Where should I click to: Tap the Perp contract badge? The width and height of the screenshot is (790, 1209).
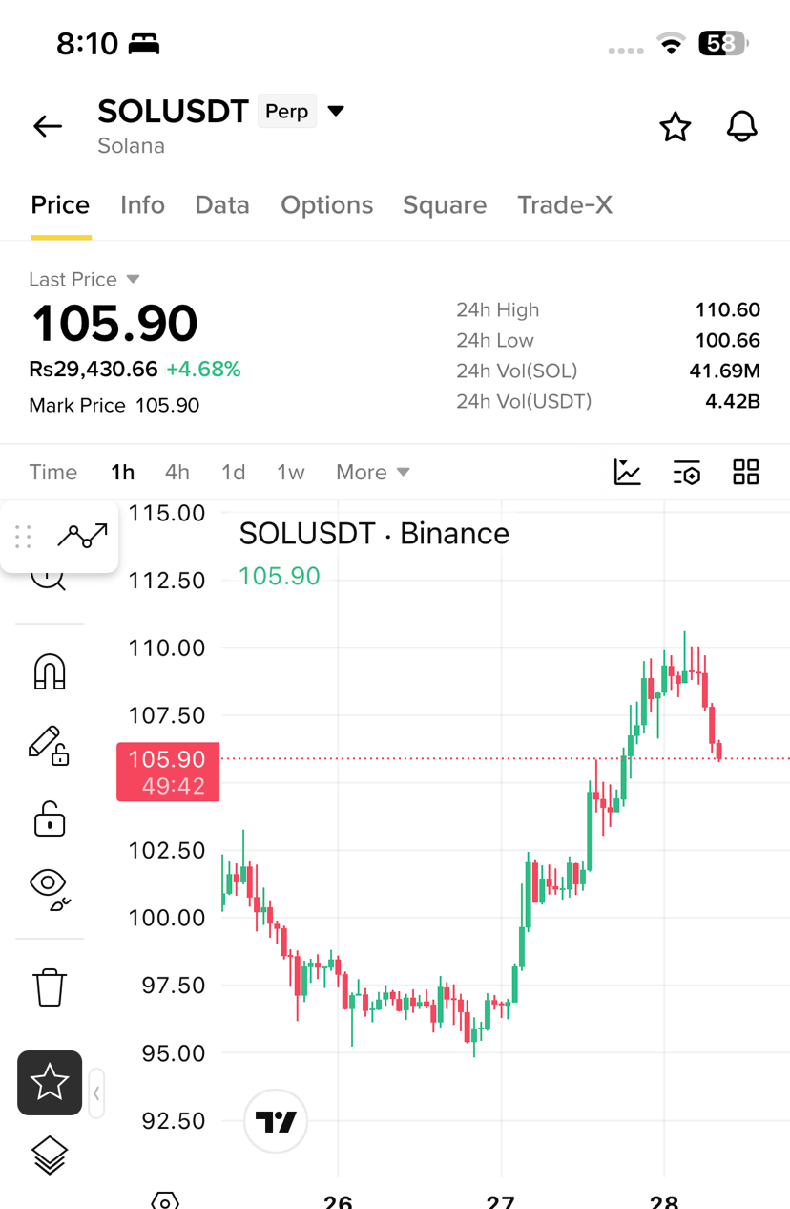(x=287, y=112)
